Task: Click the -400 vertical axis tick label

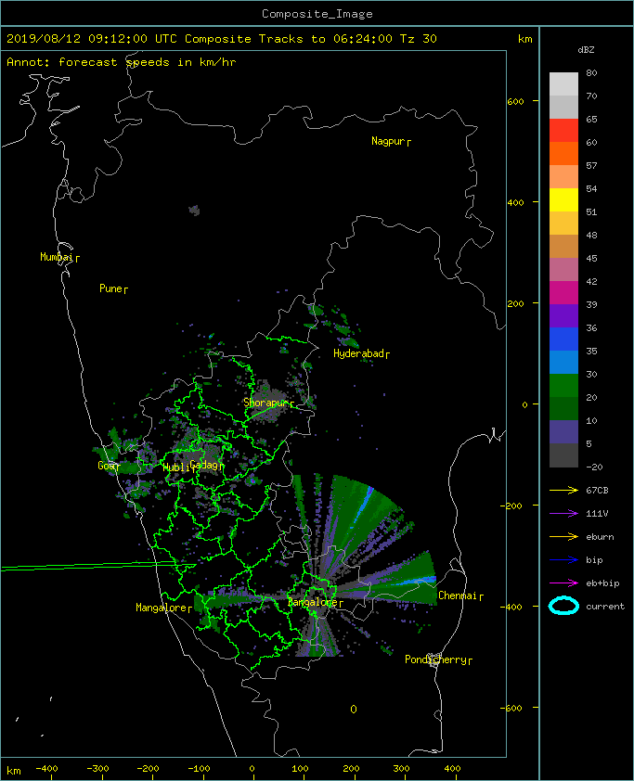Action: (511, 607)
